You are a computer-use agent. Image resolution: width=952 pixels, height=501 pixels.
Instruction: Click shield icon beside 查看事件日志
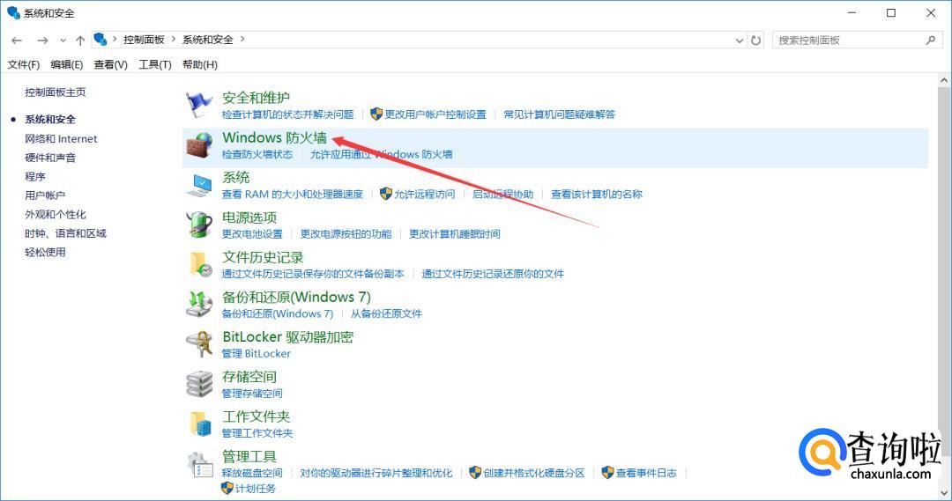(x=607, y=472)
